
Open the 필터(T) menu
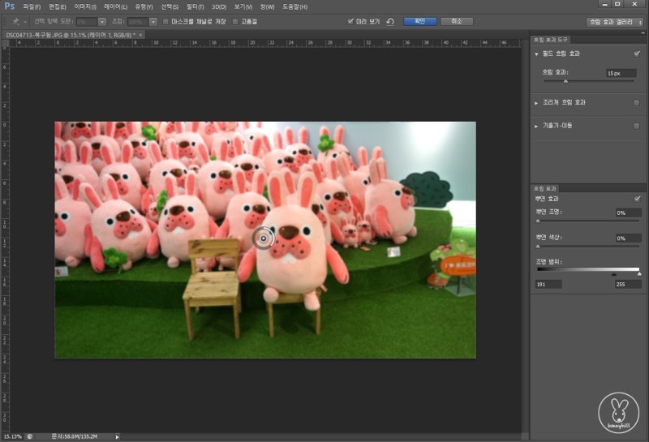point(196,6)
